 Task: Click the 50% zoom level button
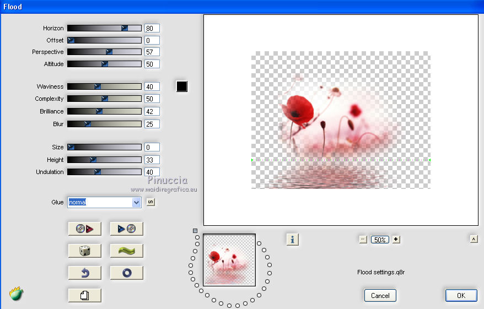[x=380, y=240]
